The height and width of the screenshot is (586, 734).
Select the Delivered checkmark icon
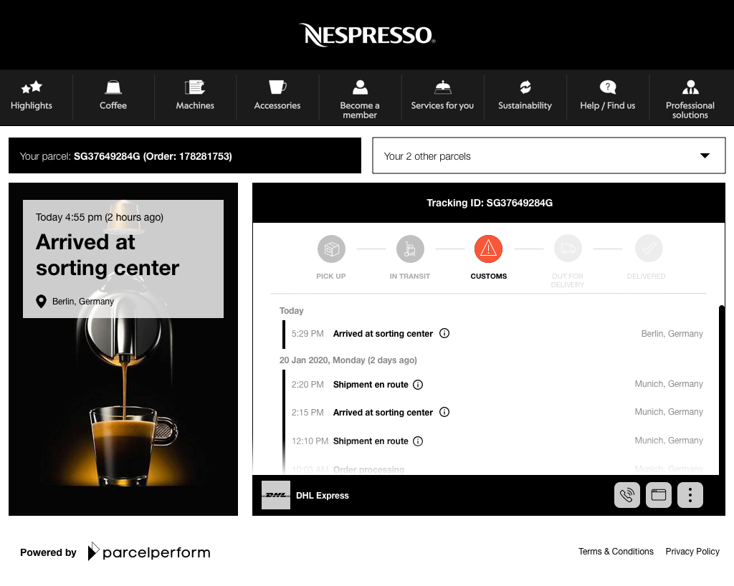(649, 249)
